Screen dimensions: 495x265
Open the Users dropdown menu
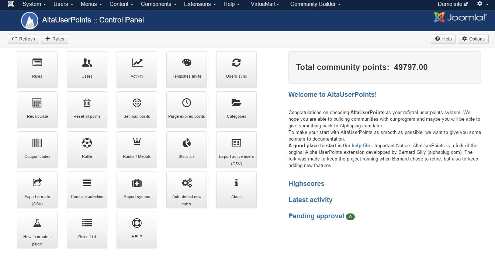coord(63,4)
